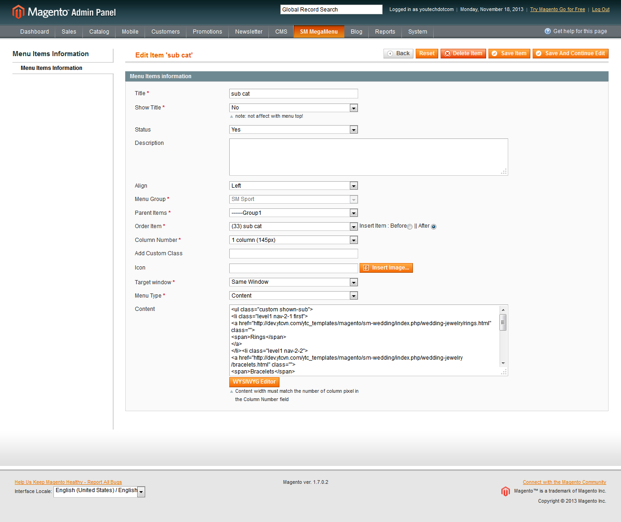Screen dimensions: 621x522
Task: Click the Content textarea resize handle
Action: [x=504, y=372]
